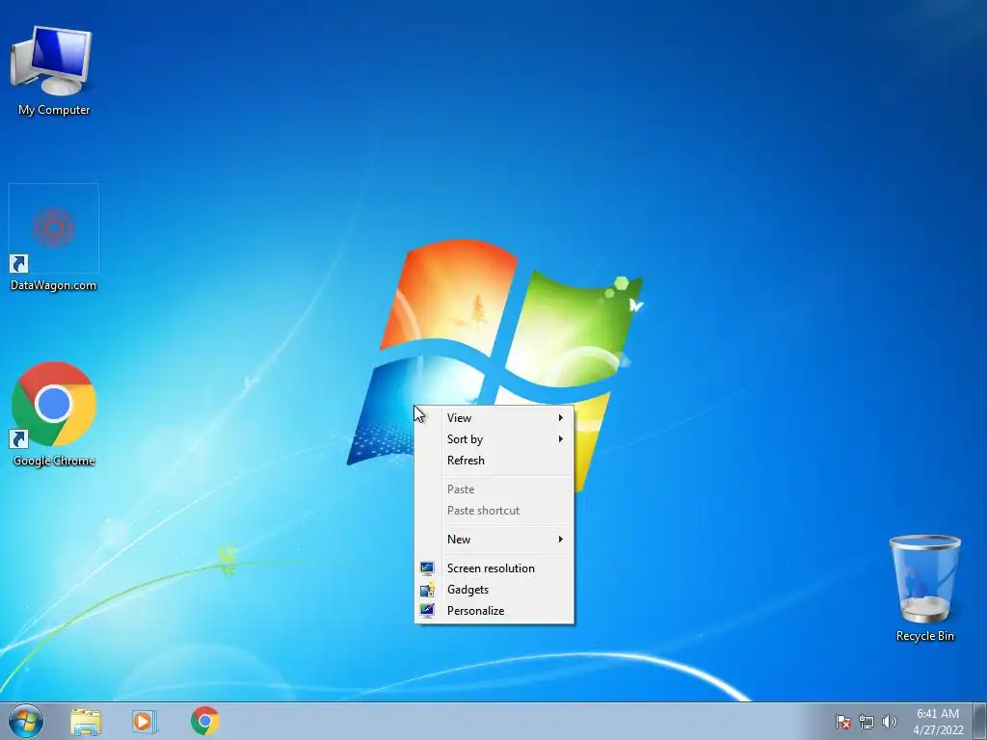Image resolution: width=987 pixels, height=740 pixels.
Task: Open Action Center flag in tray
Action: 842,722
